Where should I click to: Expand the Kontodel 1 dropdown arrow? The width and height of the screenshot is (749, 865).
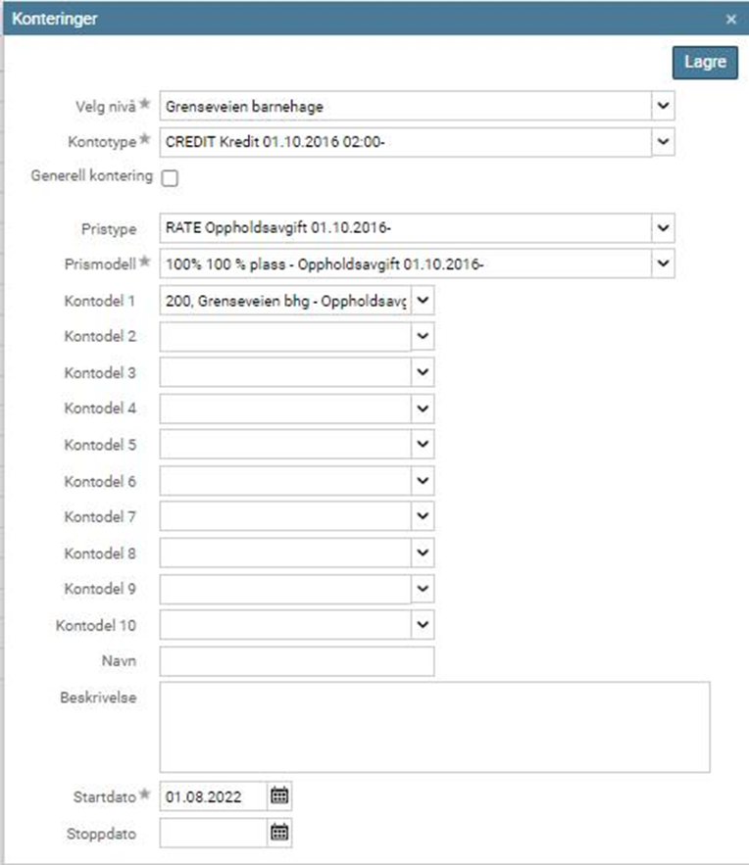(423, 301)
